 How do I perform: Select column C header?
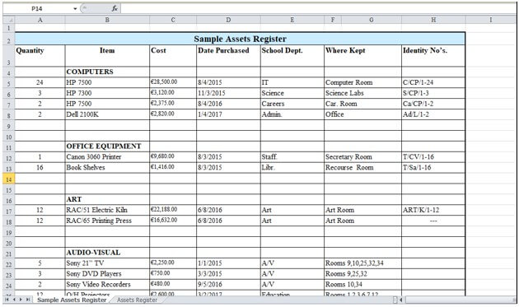[173, 20]
